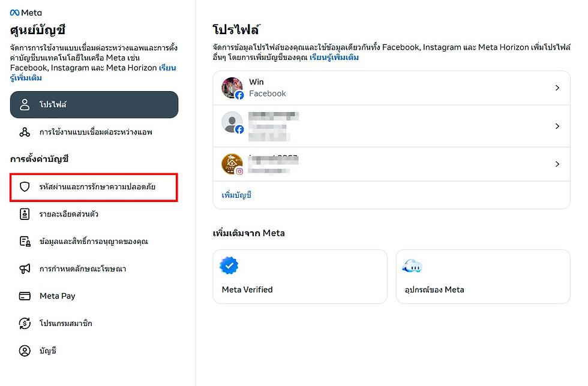Select the โปรไฟล์ tab in sidebar
The width and height of the screenshot is (588, 386).
coord(94,105)
